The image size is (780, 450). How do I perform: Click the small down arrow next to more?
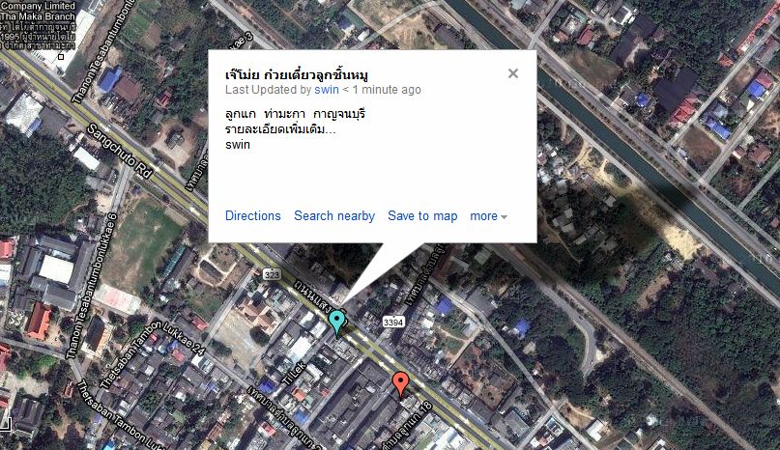pos(504,217)
